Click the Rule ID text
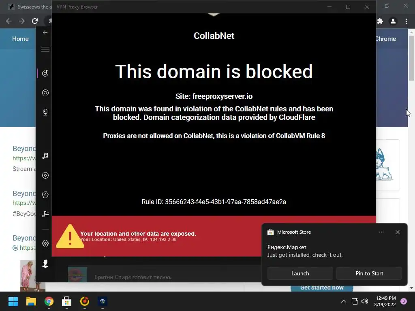 [x=214, y=202]
